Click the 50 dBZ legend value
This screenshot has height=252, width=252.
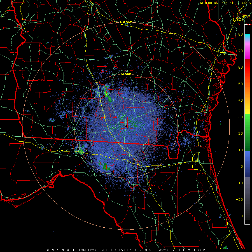coord(241,84)
